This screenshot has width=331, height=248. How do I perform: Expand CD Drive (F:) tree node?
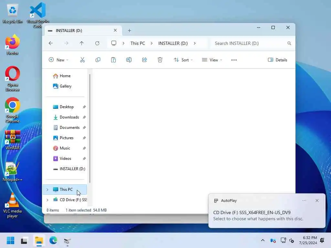coord(47,200)
